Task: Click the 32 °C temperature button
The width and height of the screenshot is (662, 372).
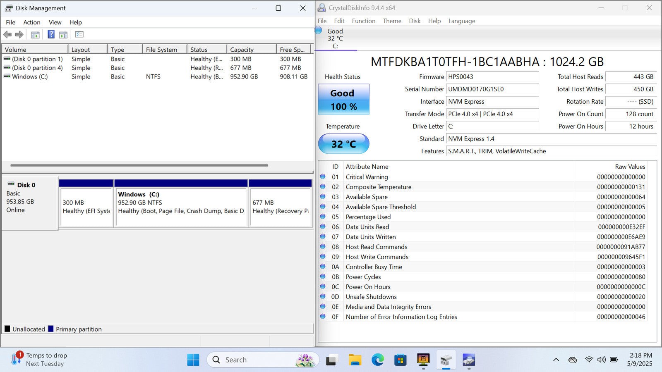Action: 343,144
